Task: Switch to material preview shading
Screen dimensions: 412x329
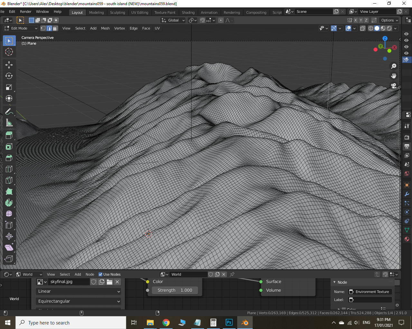Action: point(383,28)
